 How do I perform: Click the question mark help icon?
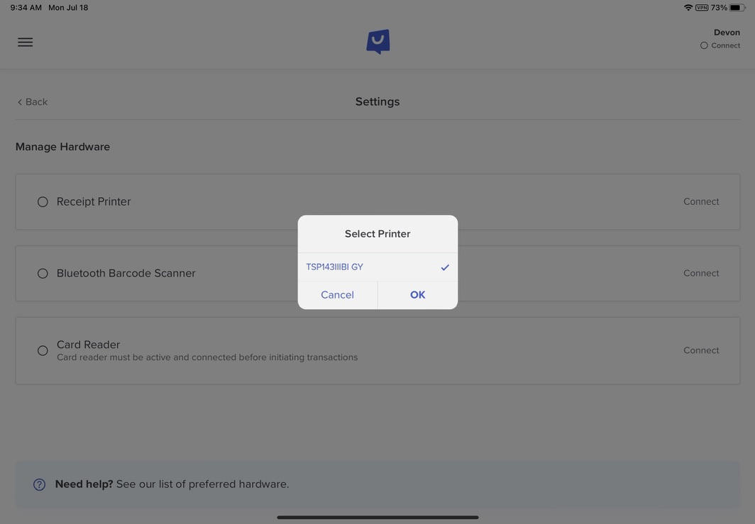(x=40, y=484)
